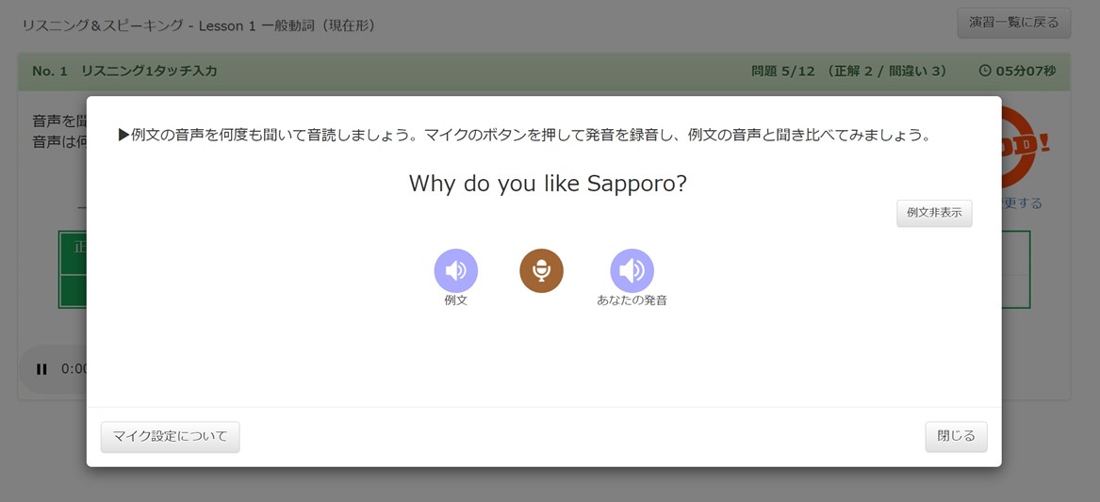Click the あなたの発音 text label

[632, 300]
